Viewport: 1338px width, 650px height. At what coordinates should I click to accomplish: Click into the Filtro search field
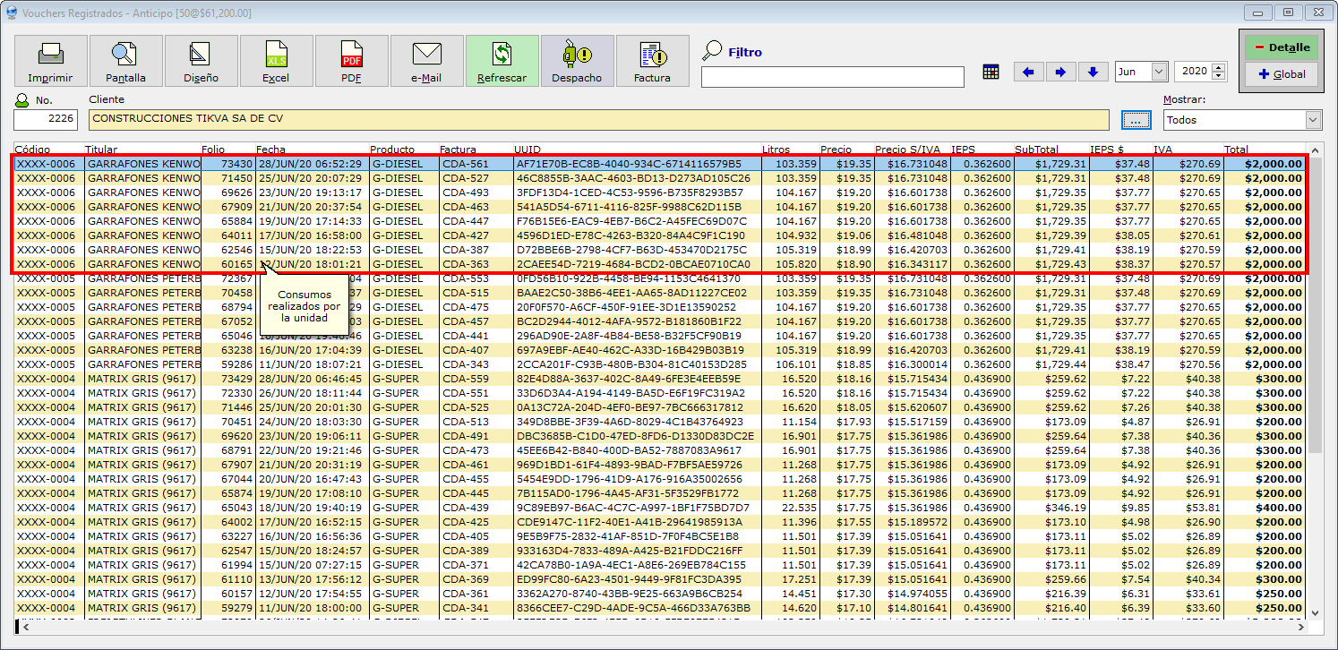(x=832, y=77)
